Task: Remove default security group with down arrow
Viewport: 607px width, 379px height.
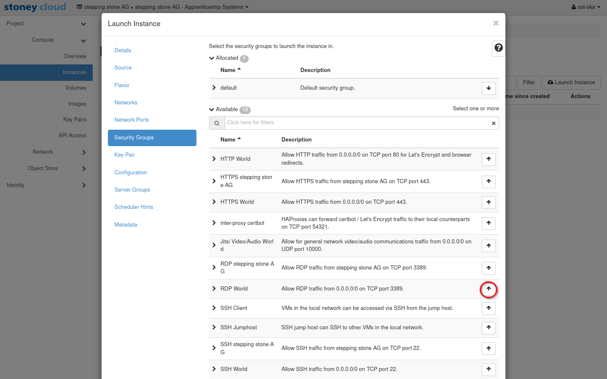Action: click(489, 88)
